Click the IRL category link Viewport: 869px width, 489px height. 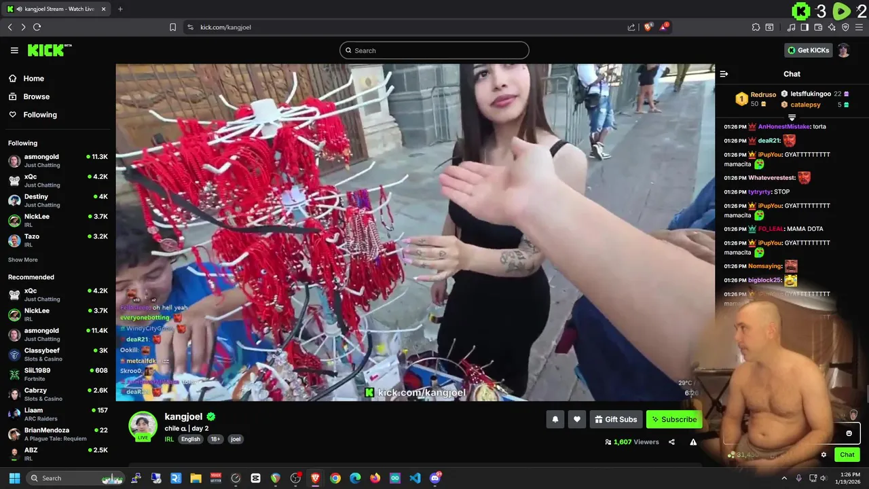pos(169,439)
